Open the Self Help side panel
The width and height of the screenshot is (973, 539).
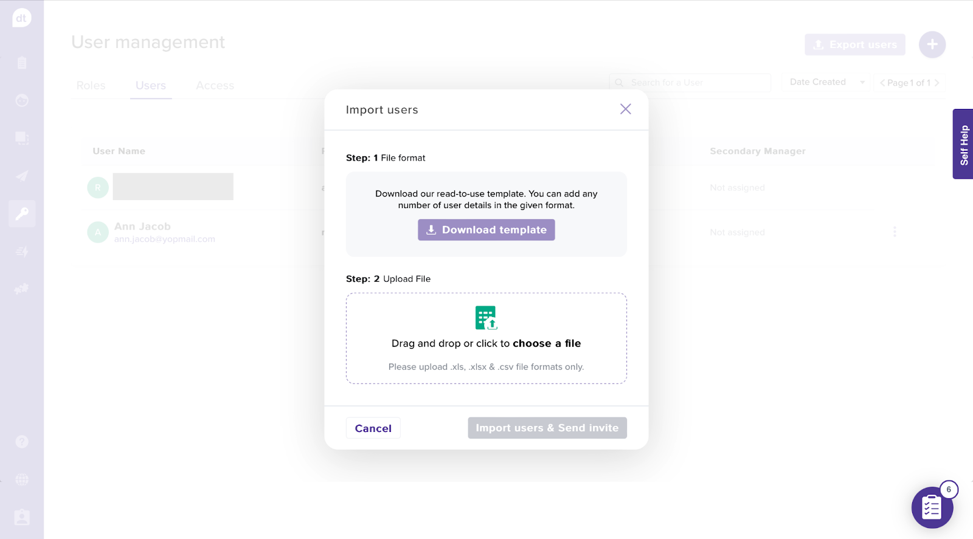[x=963, y=144]
